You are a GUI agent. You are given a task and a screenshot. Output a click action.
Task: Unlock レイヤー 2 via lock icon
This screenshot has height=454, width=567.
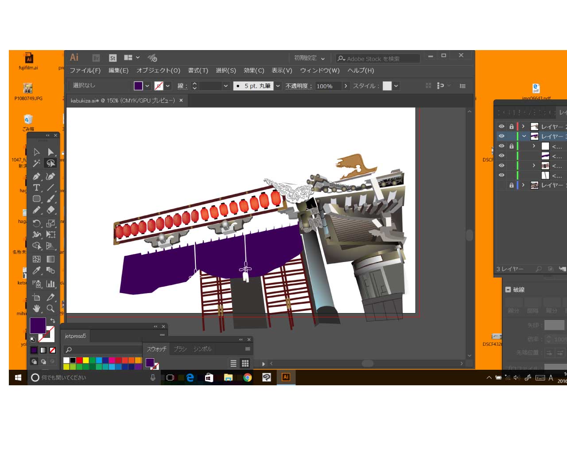(511, 126)
